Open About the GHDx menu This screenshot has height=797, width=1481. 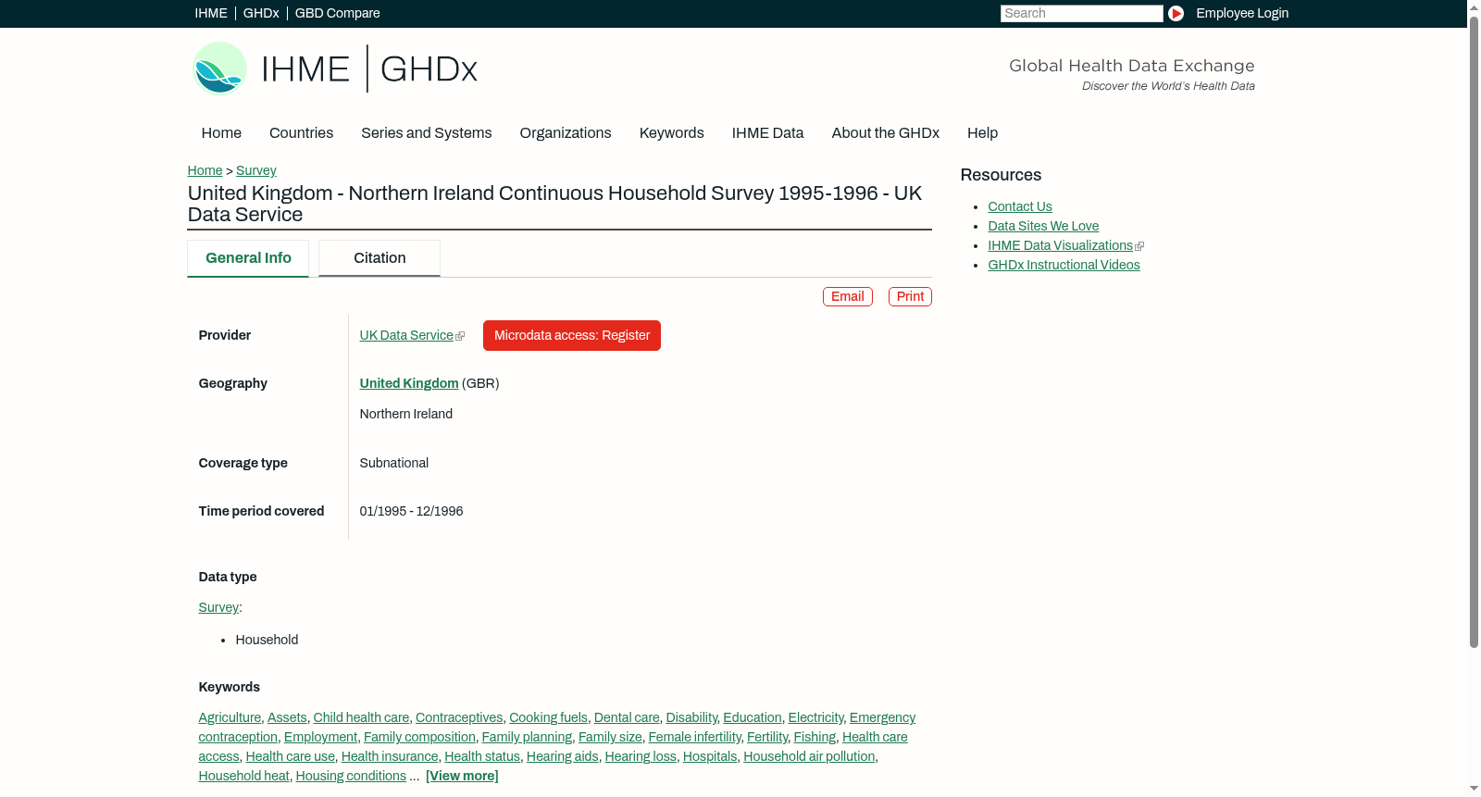(x=885, y=133)
